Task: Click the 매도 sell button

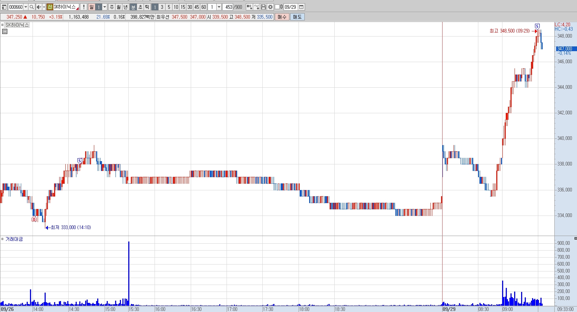Action: (x=297, y=17)
